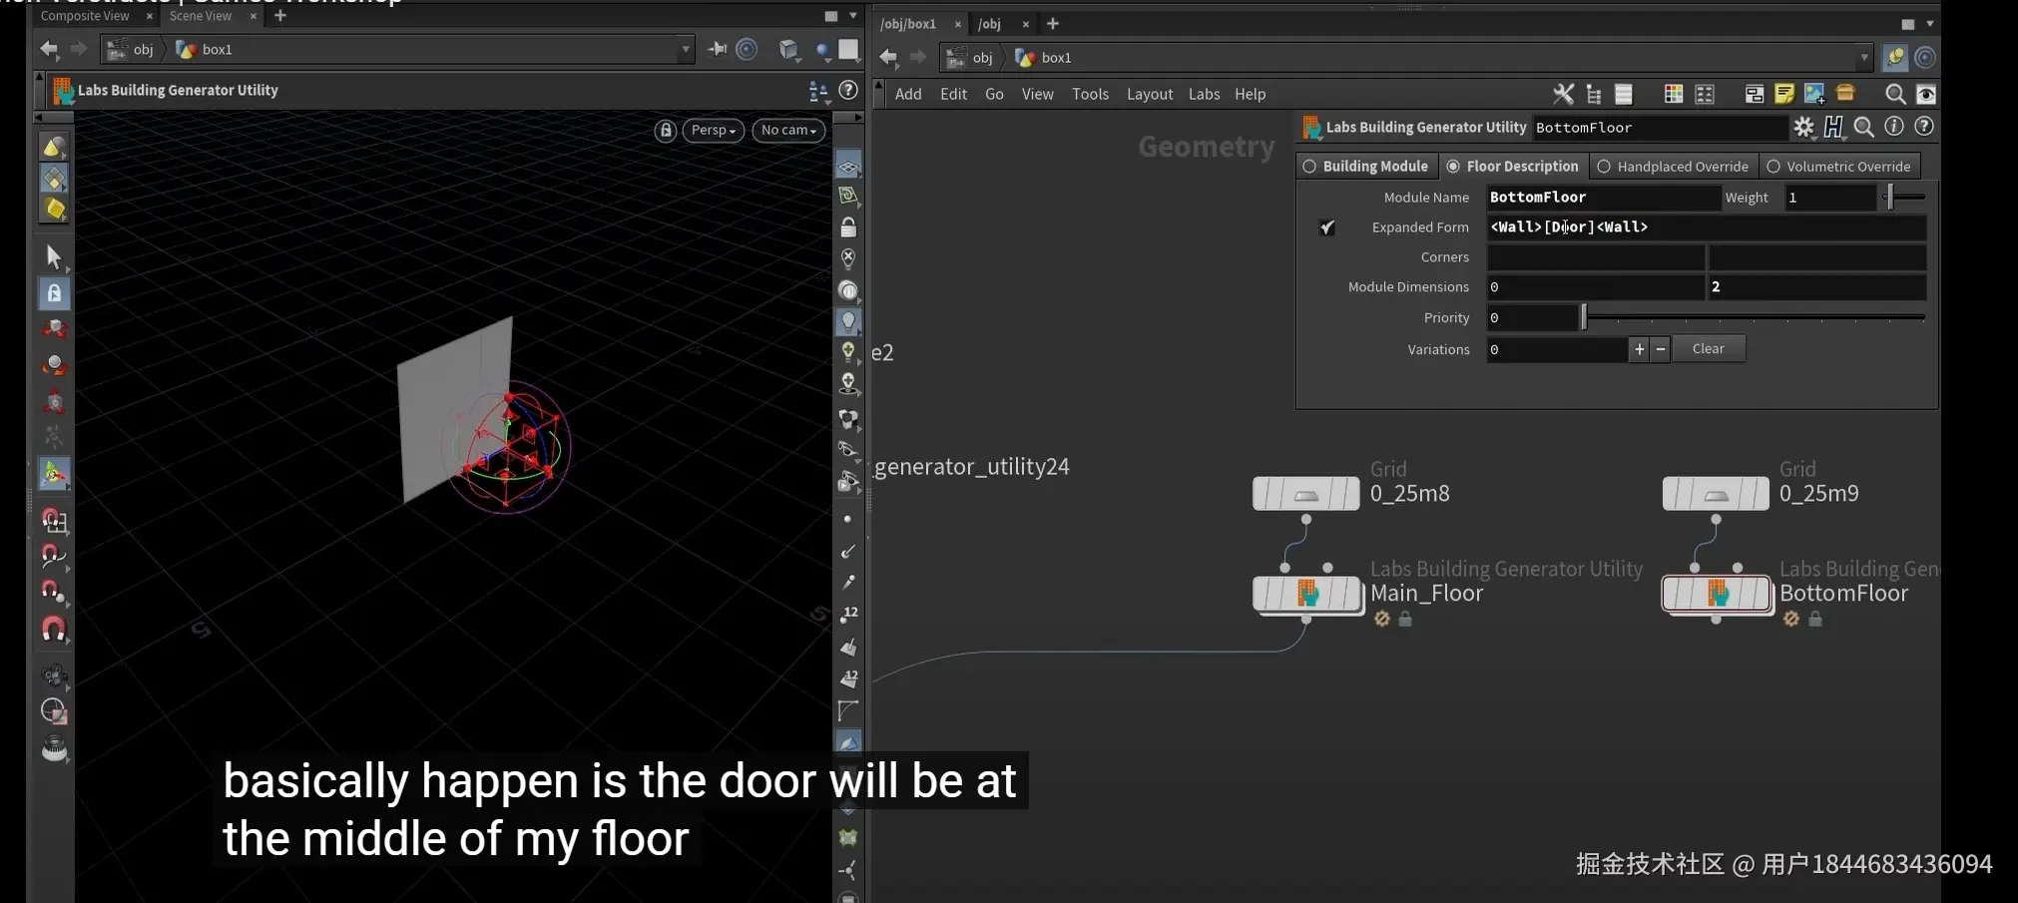This screenshot has height=903, width=2018.
Task: Add a variation with plus button
Action: coord(1639,349)
